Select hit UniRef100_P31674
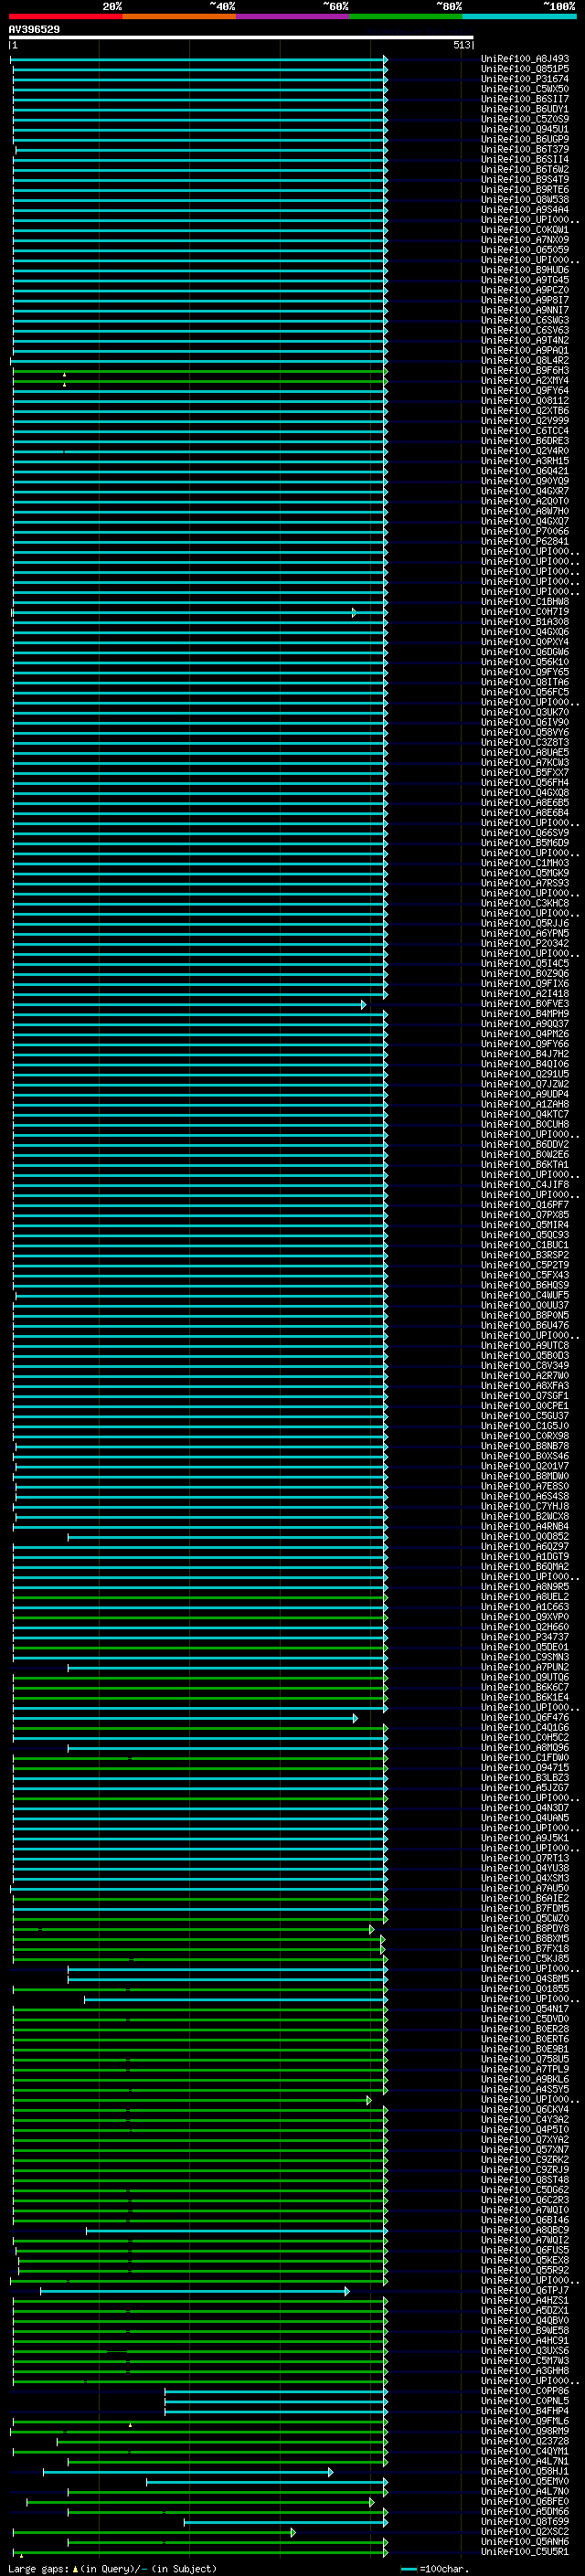585x2576 pixels. pyautogui.click(x=525, y=79)
